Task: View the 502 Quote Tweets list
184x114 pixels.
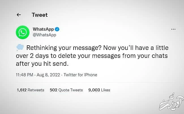Action: (66, 90)
